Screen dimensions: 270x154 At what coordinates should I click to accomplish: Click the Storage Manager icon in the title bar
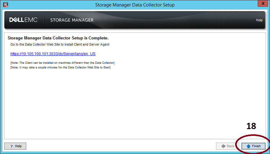point(6,5)
